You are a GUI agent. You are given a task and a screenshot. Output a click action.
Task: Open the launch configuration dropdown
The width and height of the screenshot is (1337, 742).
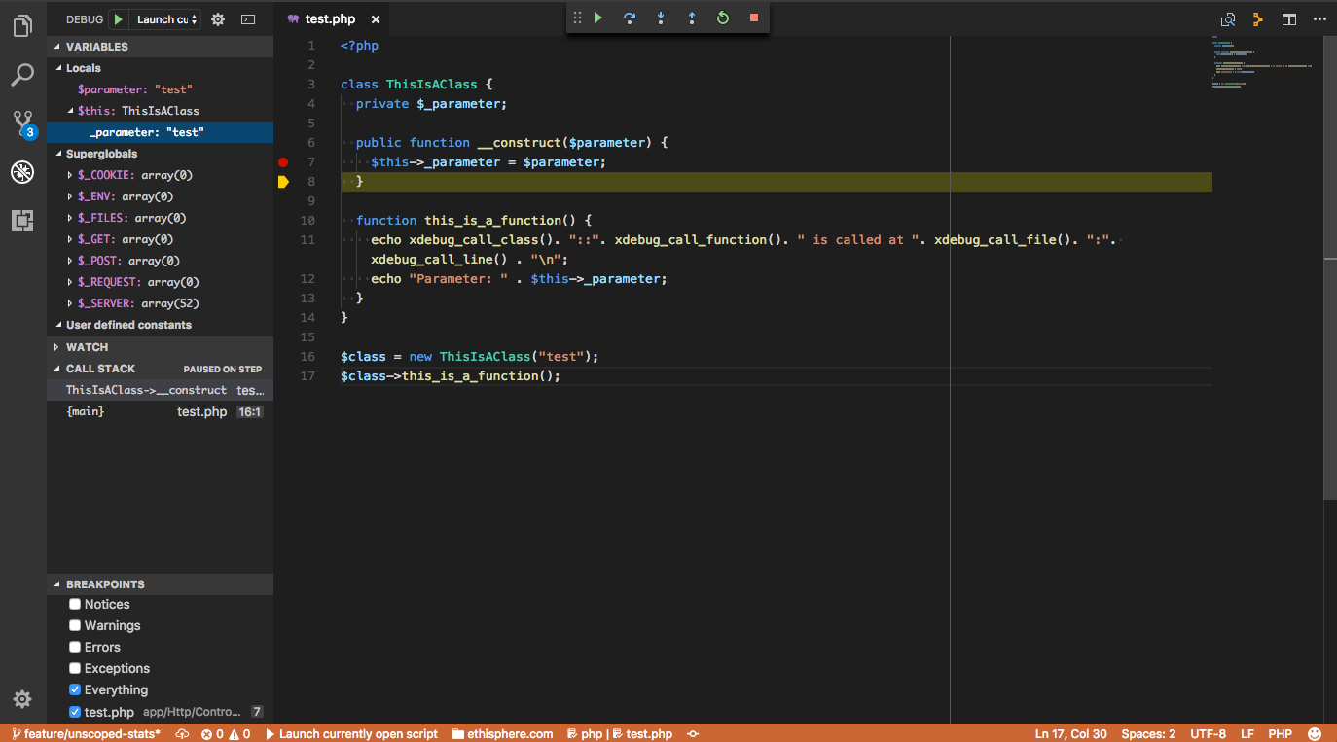click(166, 19)
